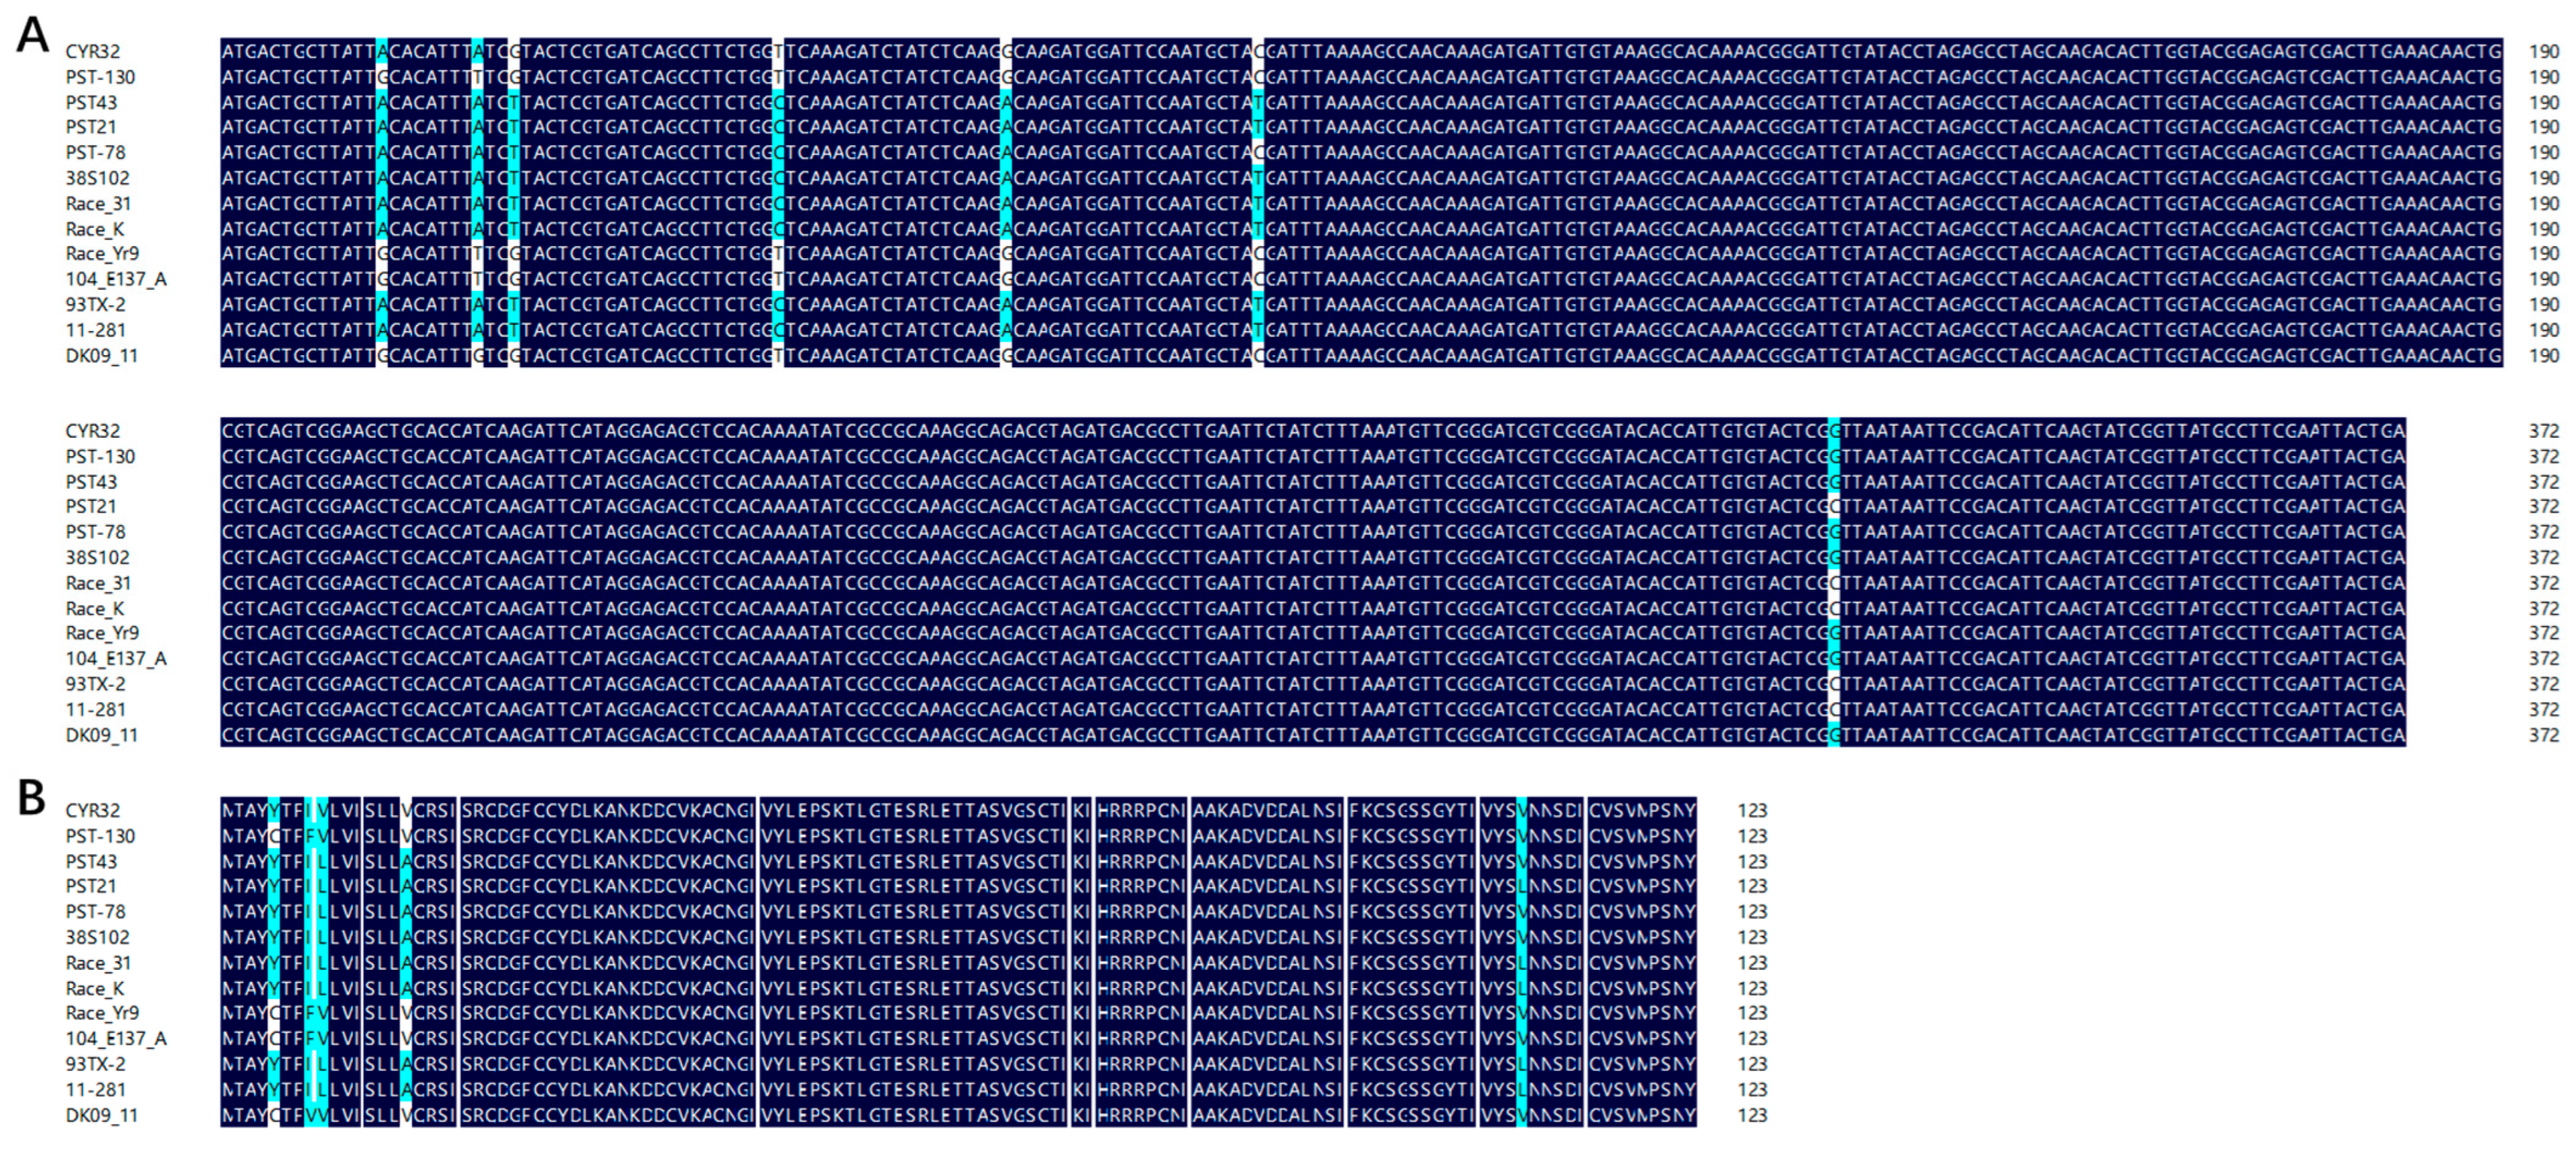The width and height of the screenshot is (2576, 1152).
Task: Click the panel A label
Action: click(x=32, y=35)
